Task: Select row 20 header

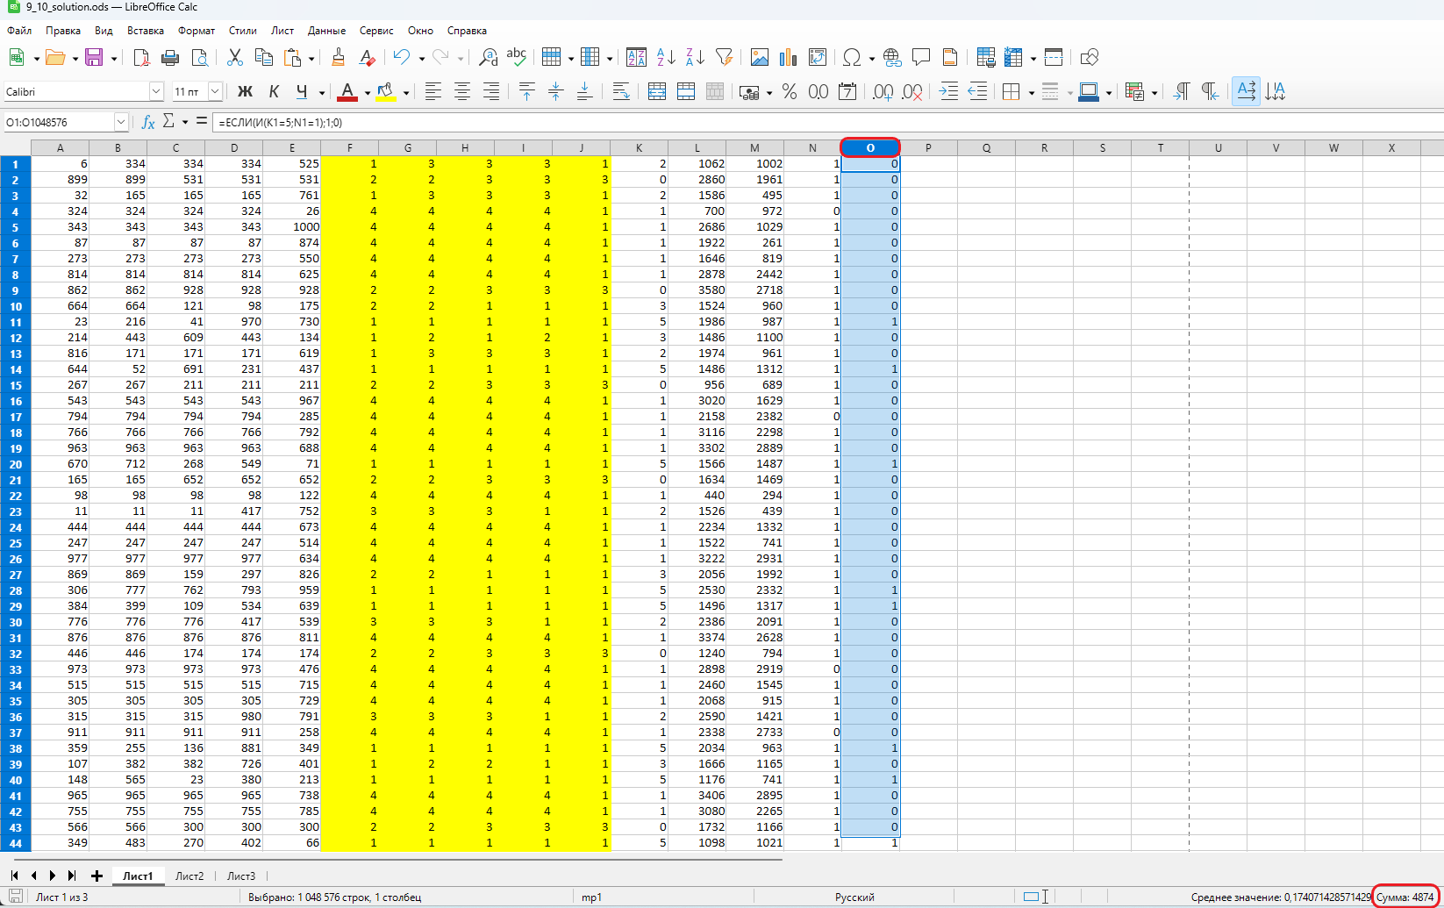Action: 16,464
